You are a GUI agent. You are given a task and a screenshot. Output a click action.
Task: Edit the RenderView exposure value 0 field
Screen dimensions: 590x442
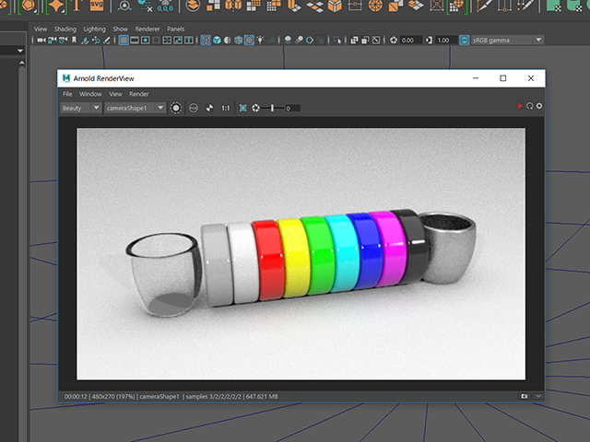(292, 109)
